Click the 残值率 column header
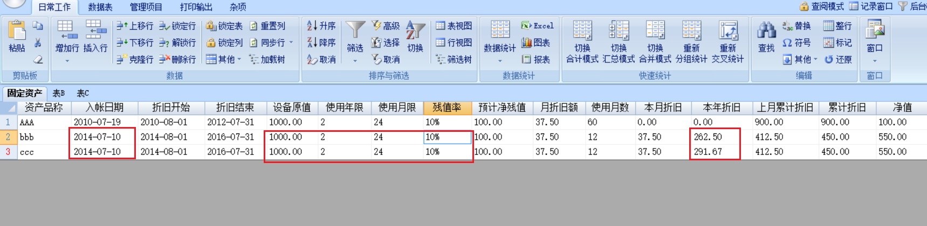The image size is (927, 226). (448, 108)
